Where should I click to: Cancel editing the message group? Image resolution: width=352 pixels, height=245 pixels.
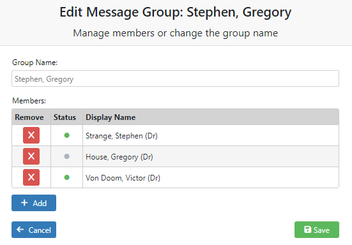[x=34, y=230]
